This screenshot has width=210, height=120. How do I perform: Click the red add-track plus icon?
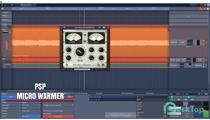coord(201,9)
